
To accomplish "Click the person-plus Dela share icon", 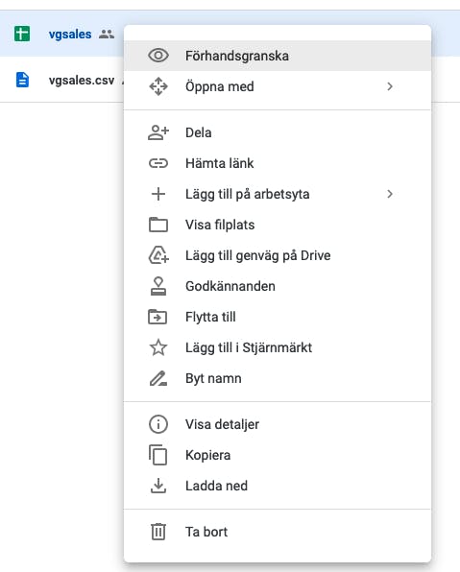I will (158, 132).
